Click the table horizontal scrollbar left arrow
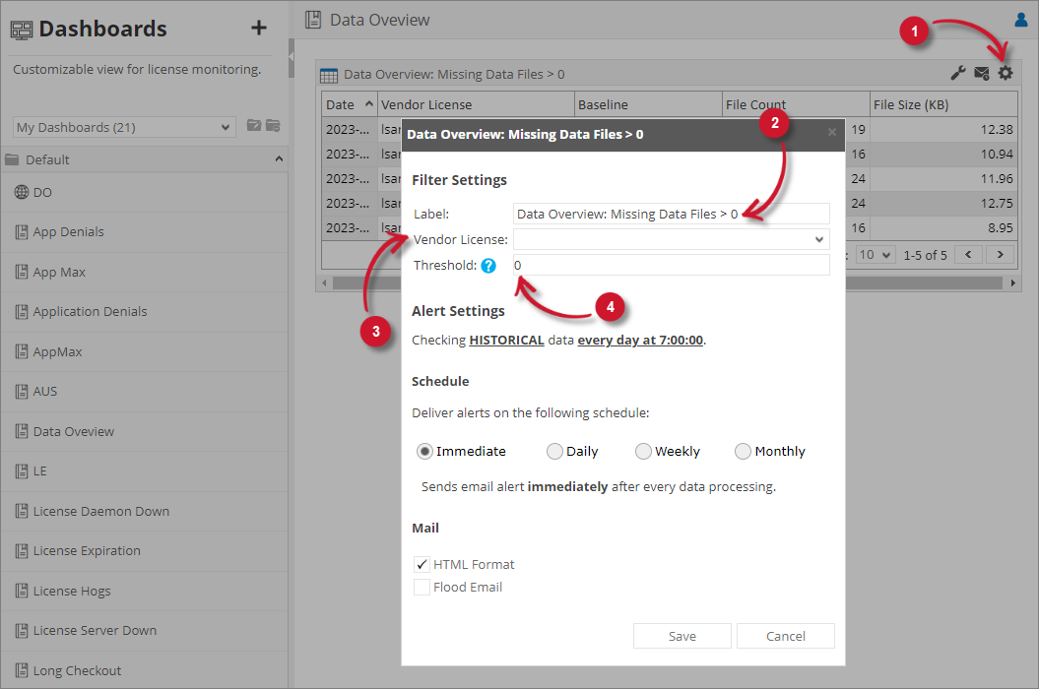 (x=325, y=282)
